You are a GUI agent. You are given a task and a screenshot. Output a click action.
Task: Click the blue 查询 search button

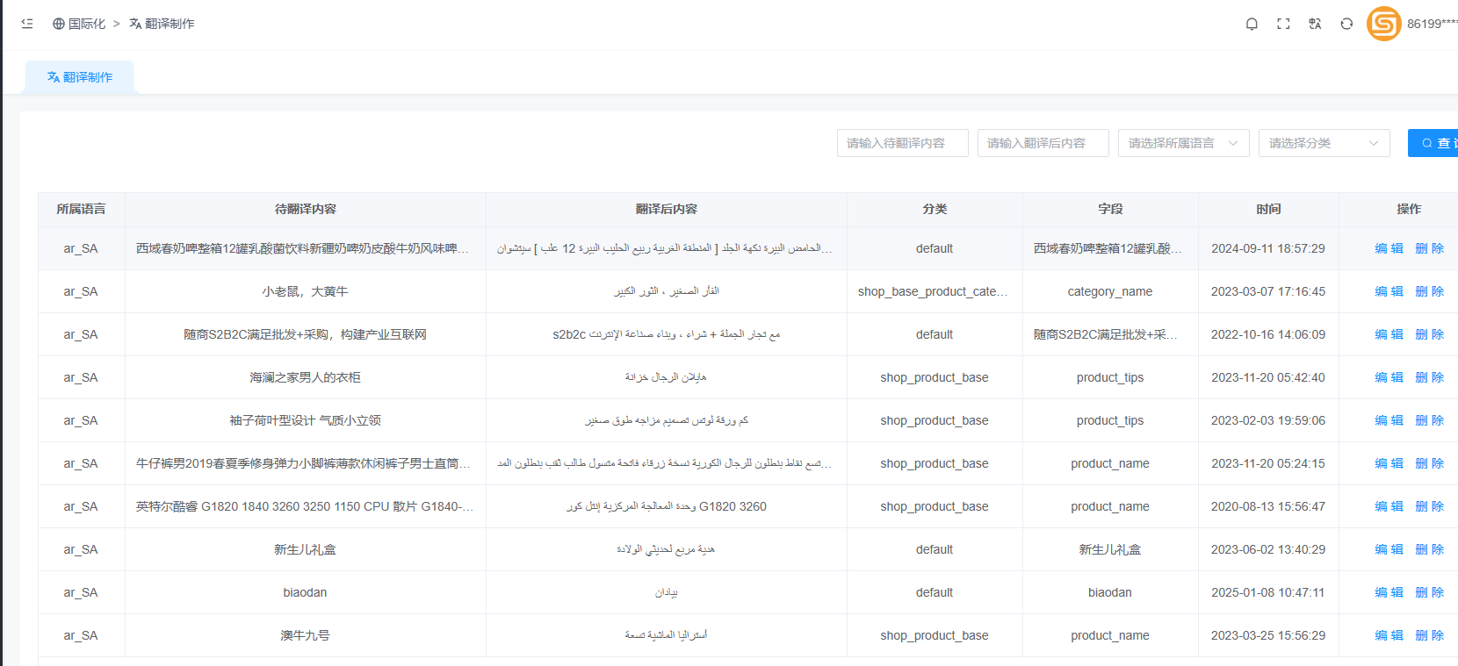(1435, 143)
